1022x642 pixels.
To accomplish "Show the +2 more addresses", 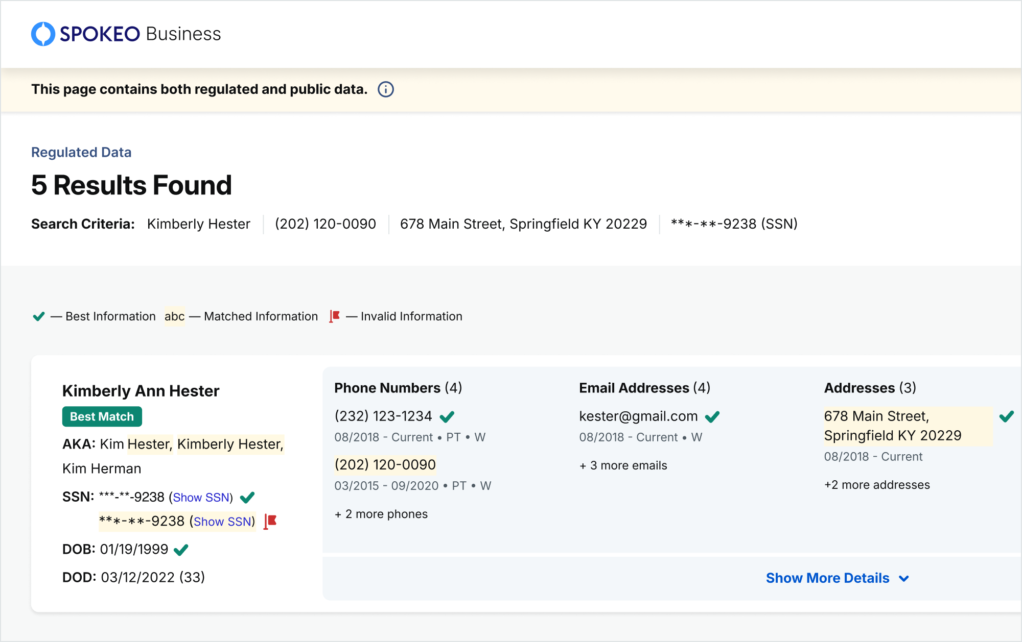I will (x=877, y=485).
